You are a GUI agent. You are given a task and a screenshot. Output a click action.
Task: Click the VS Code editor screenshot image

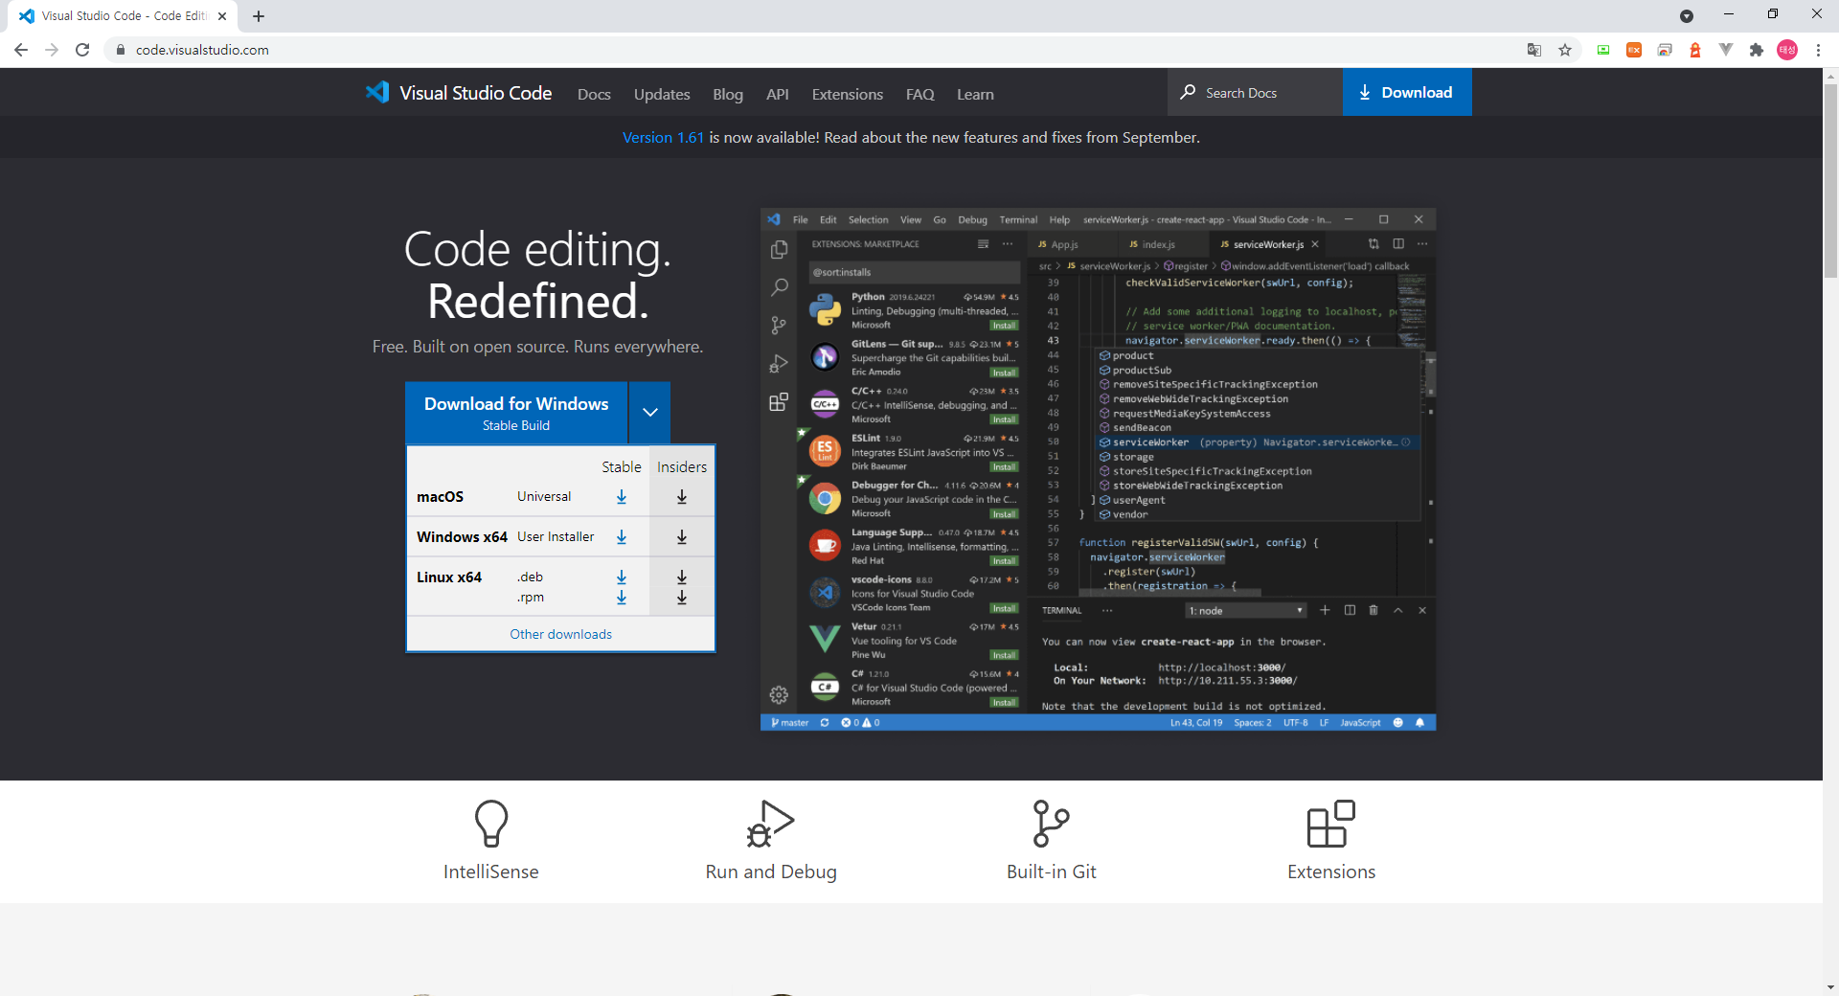click(x=1098, y=469)
